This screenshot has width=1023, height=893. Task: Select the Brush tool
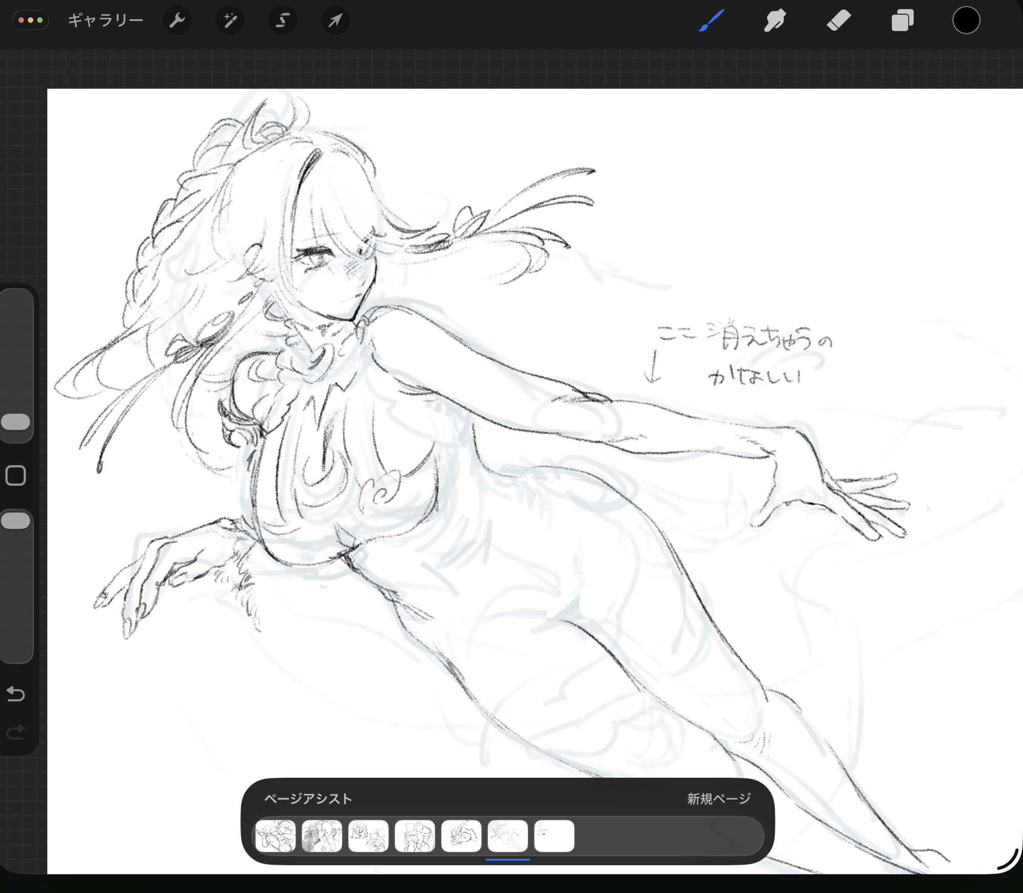(x=711, y=21)
